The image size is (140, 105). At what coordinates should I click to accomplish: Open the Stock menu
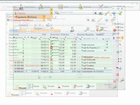(x=63, y=7)
